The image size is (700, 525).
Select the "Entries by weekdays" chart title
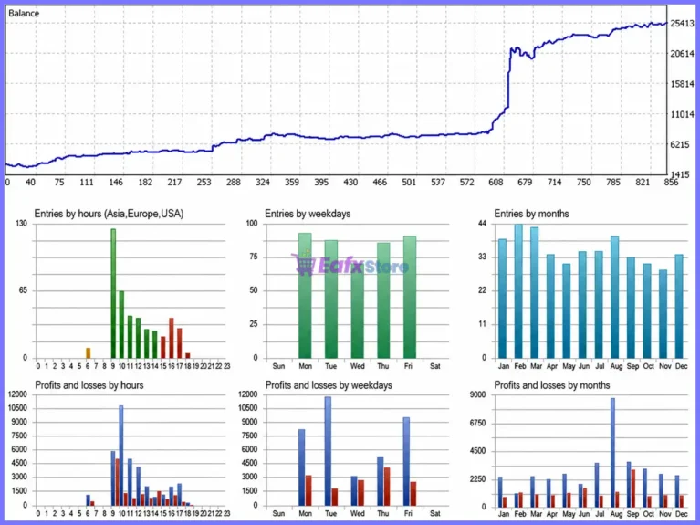point(308,214)
